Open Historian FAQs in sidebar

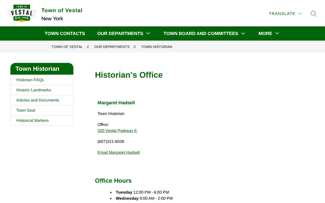coord(42,80)
